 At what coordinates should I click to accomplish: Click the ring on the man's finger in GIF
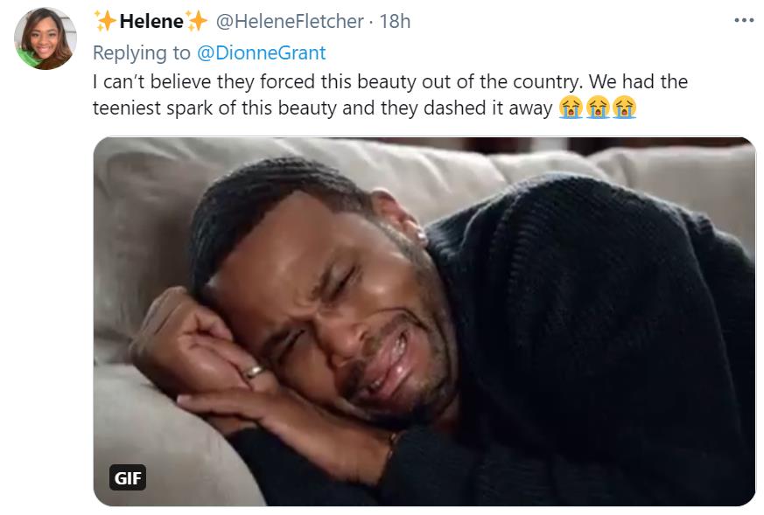pyautogui.click(x=255, y=372)
